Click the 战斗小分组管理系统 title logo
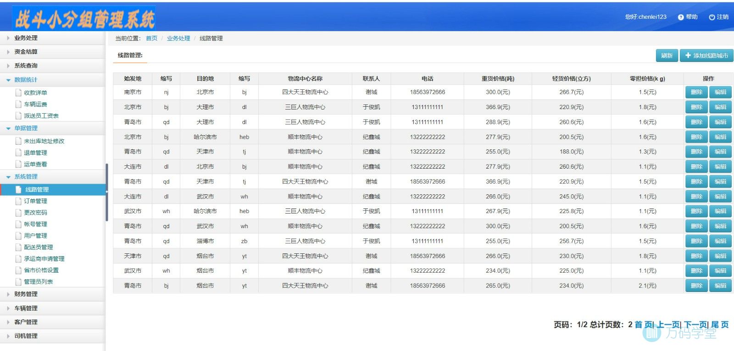734x351 pixels. tap(84, 18)
